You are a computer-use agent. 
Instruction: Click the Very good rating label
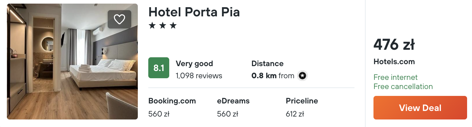click(x=194, y=63)
